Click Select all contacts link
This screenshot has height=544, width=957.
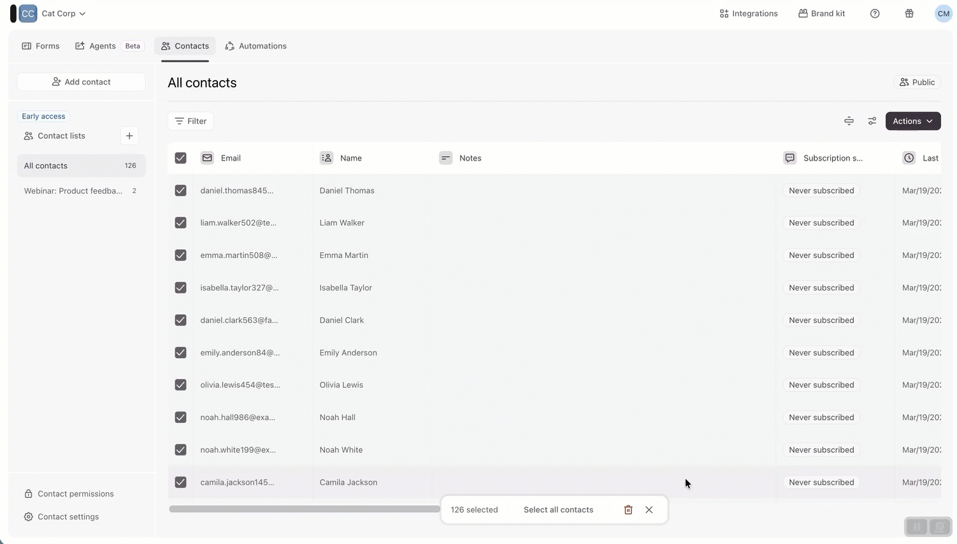coord(558,510)
